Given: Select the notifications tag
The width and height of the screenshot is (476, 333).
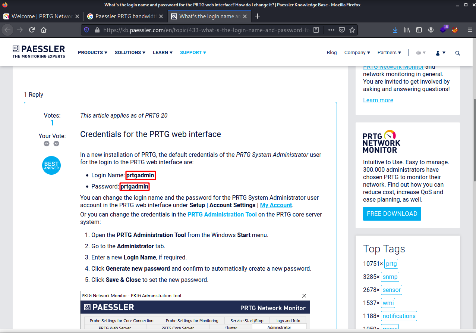Looking at the screenshot, I should point(399,316).
